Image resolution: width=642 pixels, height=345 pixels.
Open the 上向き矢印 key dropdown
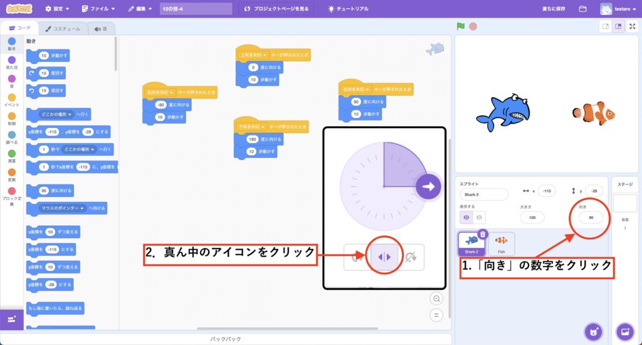coord(253,55)
